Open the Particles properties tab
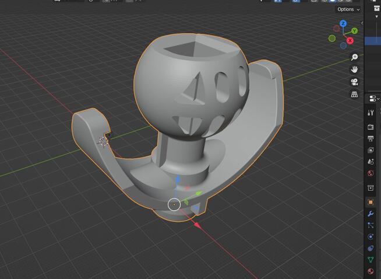Image resolution: width=381 pixels, height=279 pixels. pos(371,225)
